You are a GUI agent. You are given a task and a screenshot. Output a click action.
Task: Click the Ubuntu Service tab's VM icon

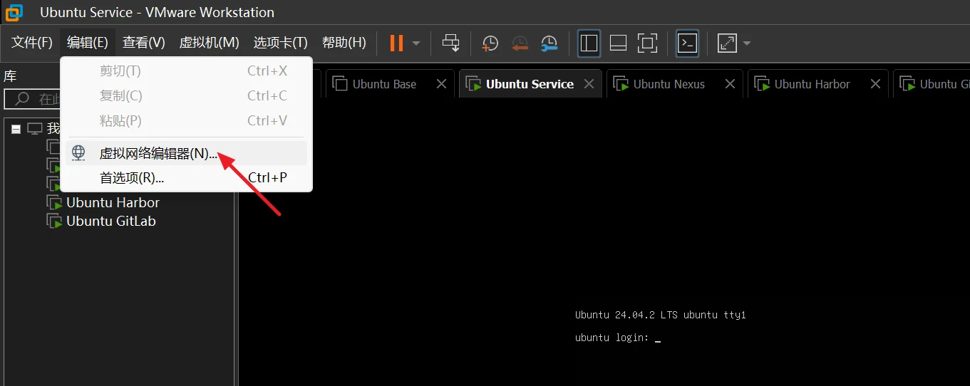pyautogui.click(x=473, y=84)
